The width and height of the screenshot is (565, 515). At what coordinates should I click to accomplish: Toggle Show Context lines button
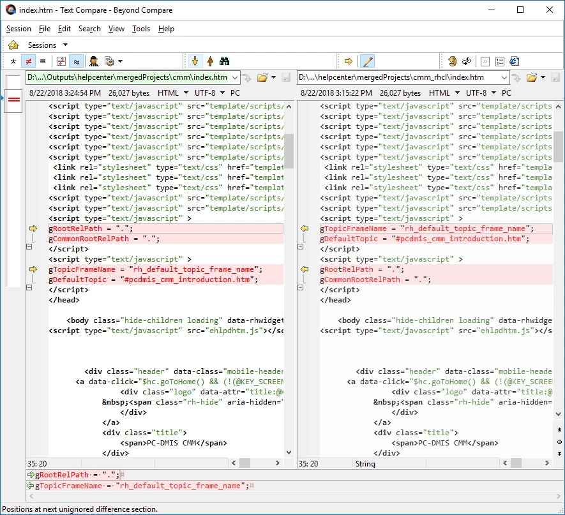point(61,62)
